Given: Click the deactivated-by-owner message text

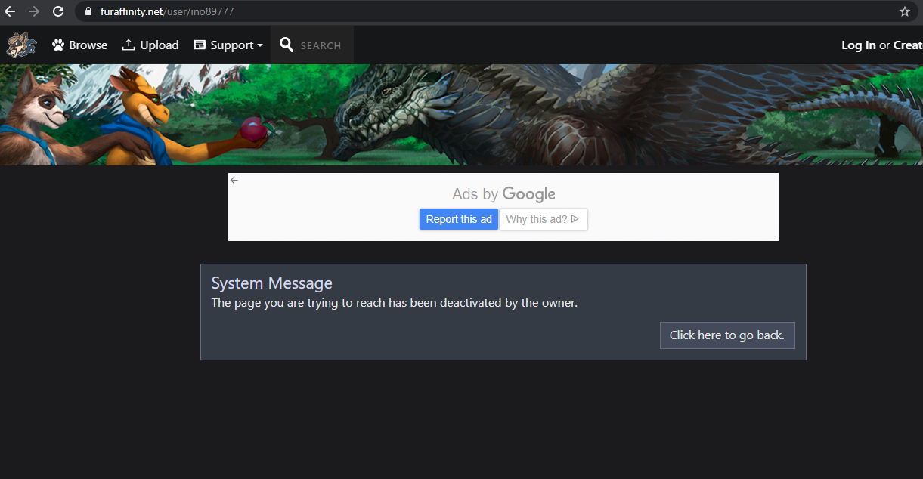Looking at the screenshot, I should (x=394, y=303).
